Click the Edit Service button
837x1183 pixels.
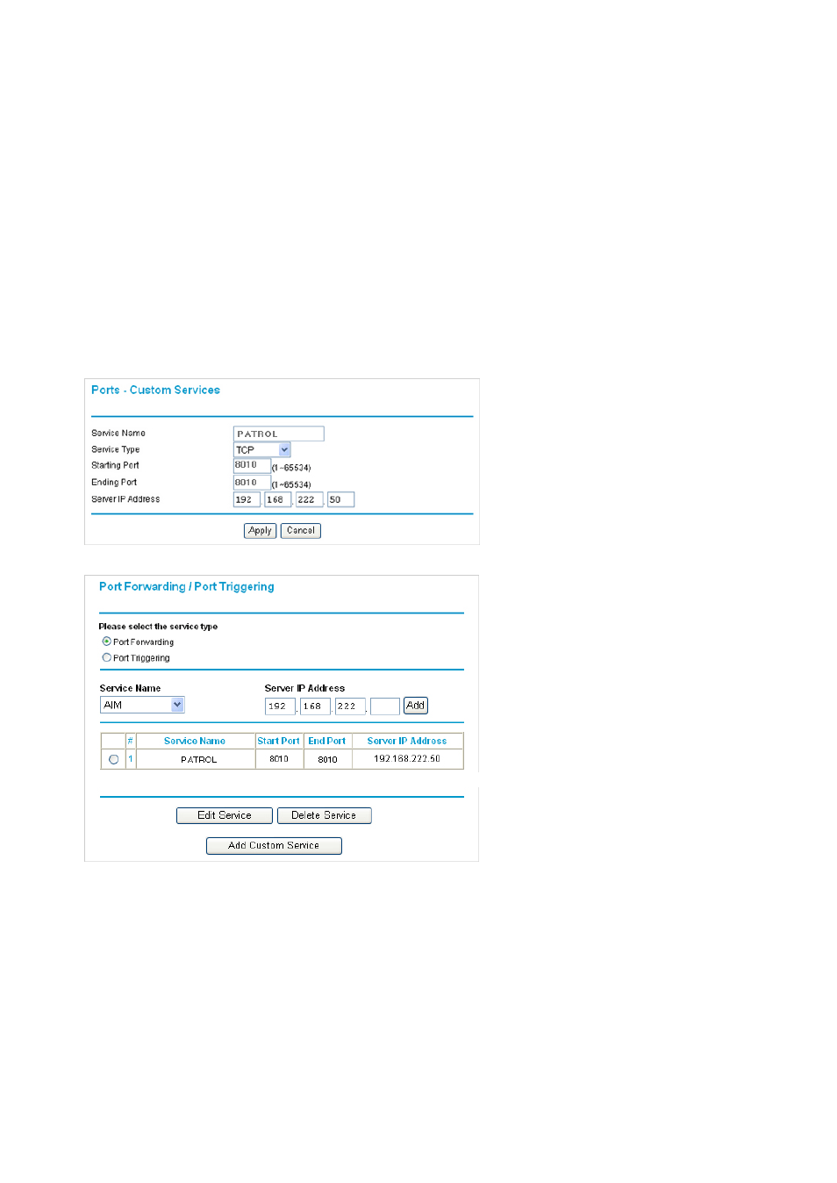[225, 815]
